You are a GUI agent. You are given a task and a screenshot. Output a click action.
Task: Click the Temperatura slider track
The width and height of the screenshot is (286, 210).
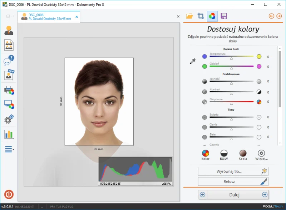231,56
